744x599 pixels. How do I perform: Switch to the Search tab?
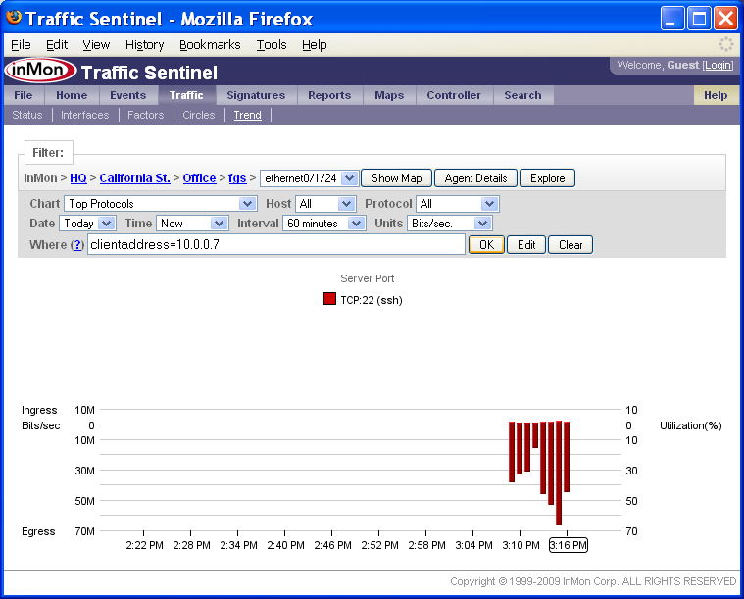[522, 95]
